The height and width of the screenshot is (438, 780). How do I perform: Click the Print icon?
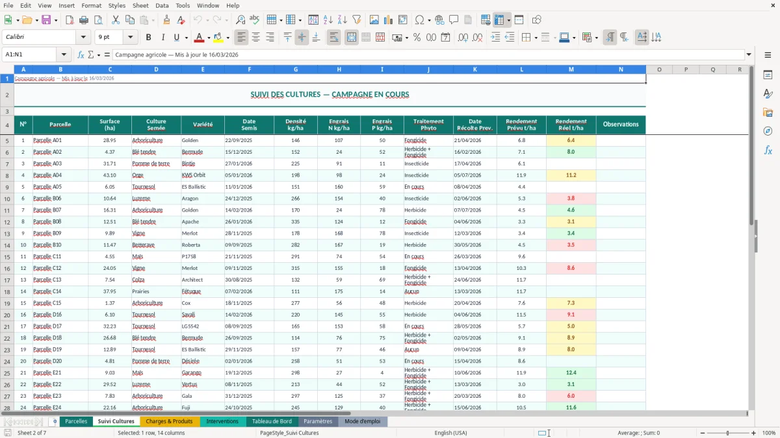83,20
